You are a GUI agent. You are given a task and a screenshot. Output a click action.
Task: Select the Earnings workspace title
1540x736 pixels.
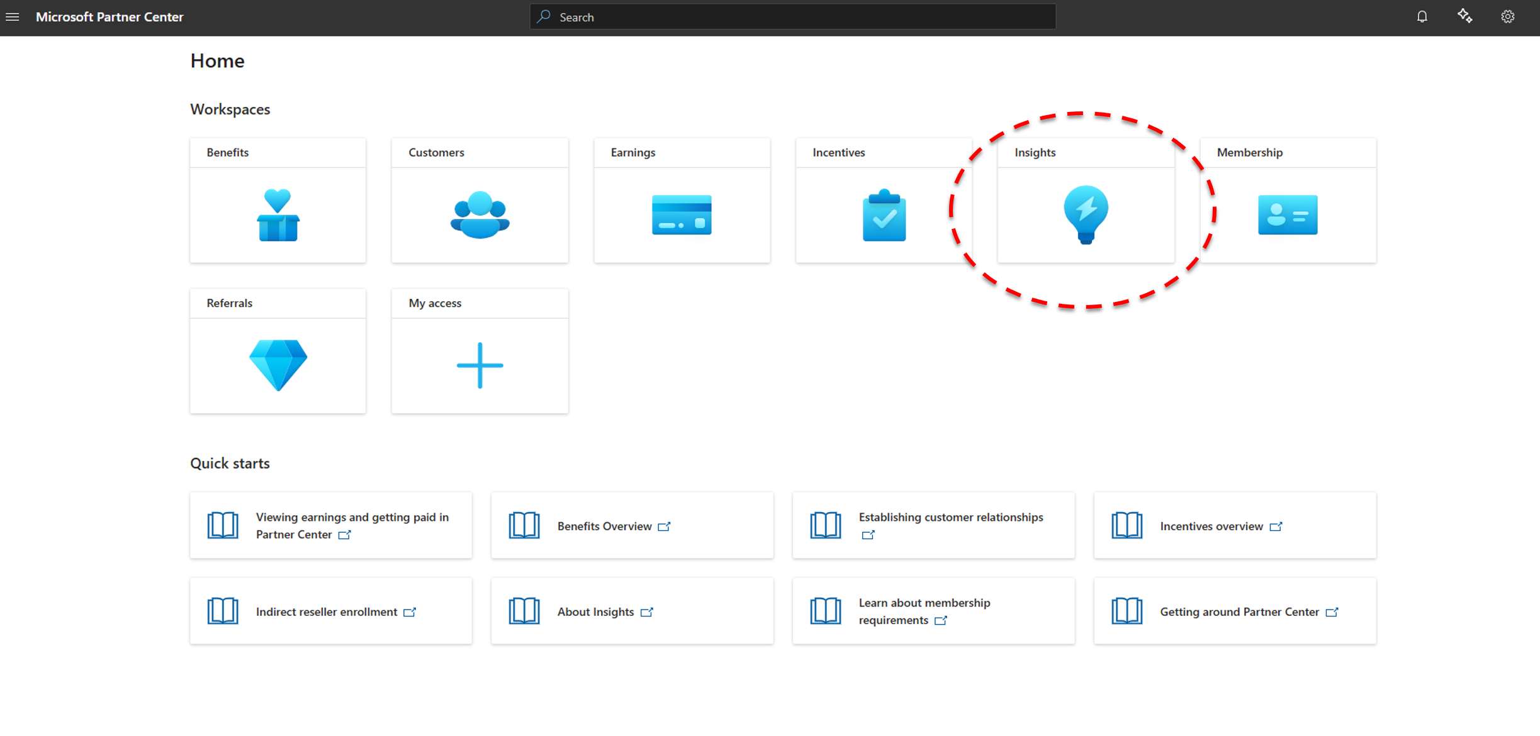tap(632, 152)
